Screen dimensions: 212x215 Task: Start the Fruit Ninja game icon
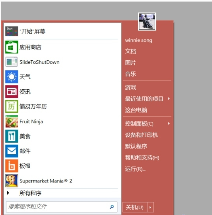pos(12,121)
